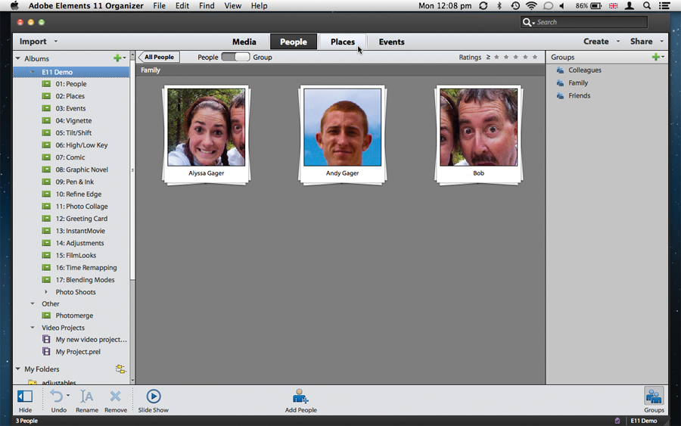Image resolution: width=681 pixels, height=426 pixels.
Task: Click My Project.prel video project icon
Action: point(46,351)
